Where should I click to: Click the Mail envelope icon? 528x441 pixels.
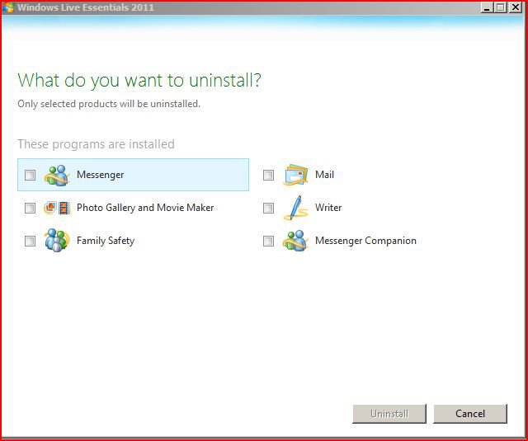pyautogui.click(x=295, y=175)
